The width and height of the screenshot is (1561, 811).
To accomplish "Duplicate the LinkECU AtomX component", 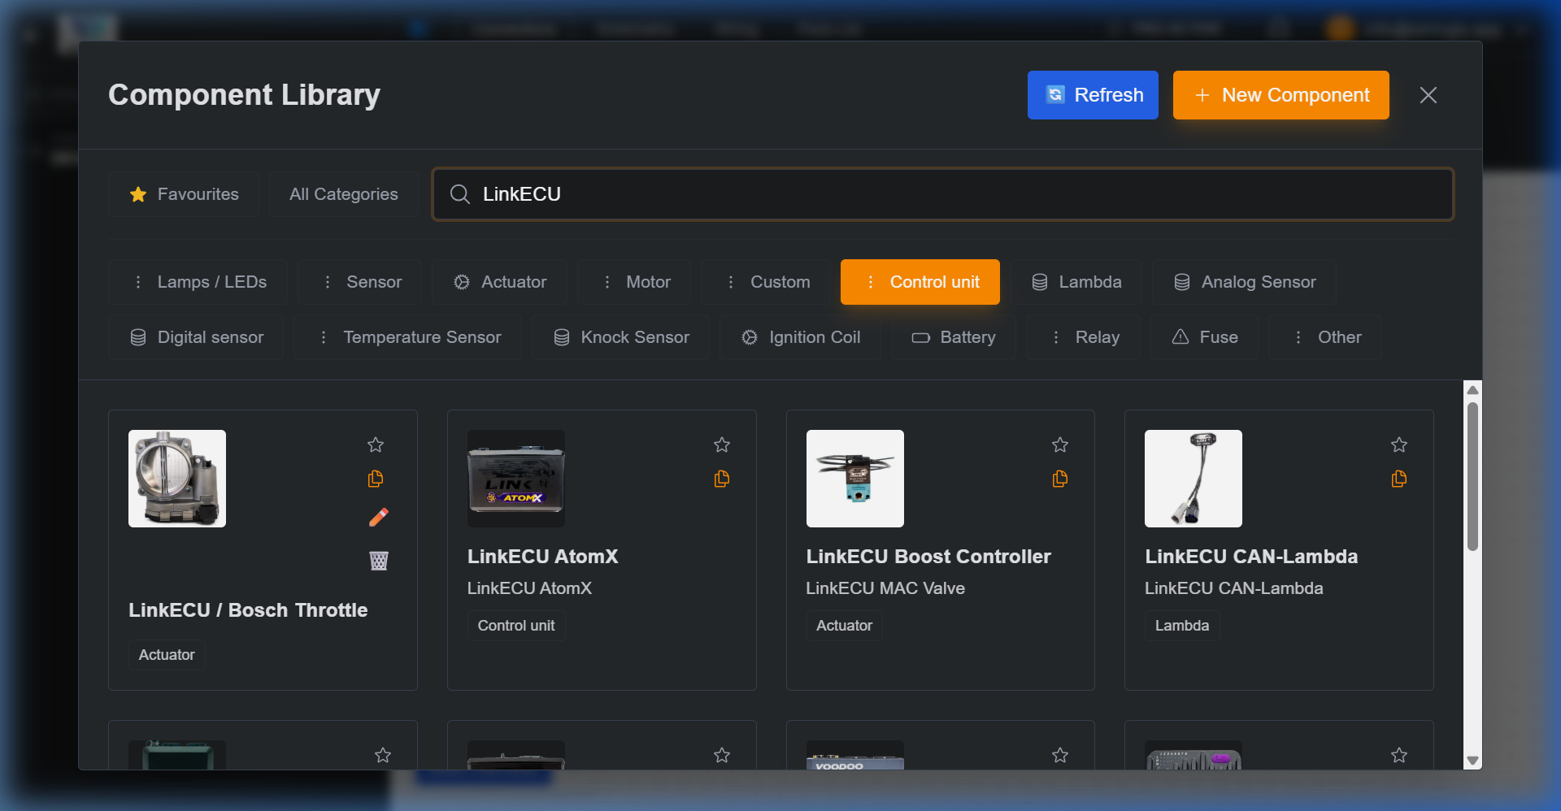I will [x=722, y=479].
